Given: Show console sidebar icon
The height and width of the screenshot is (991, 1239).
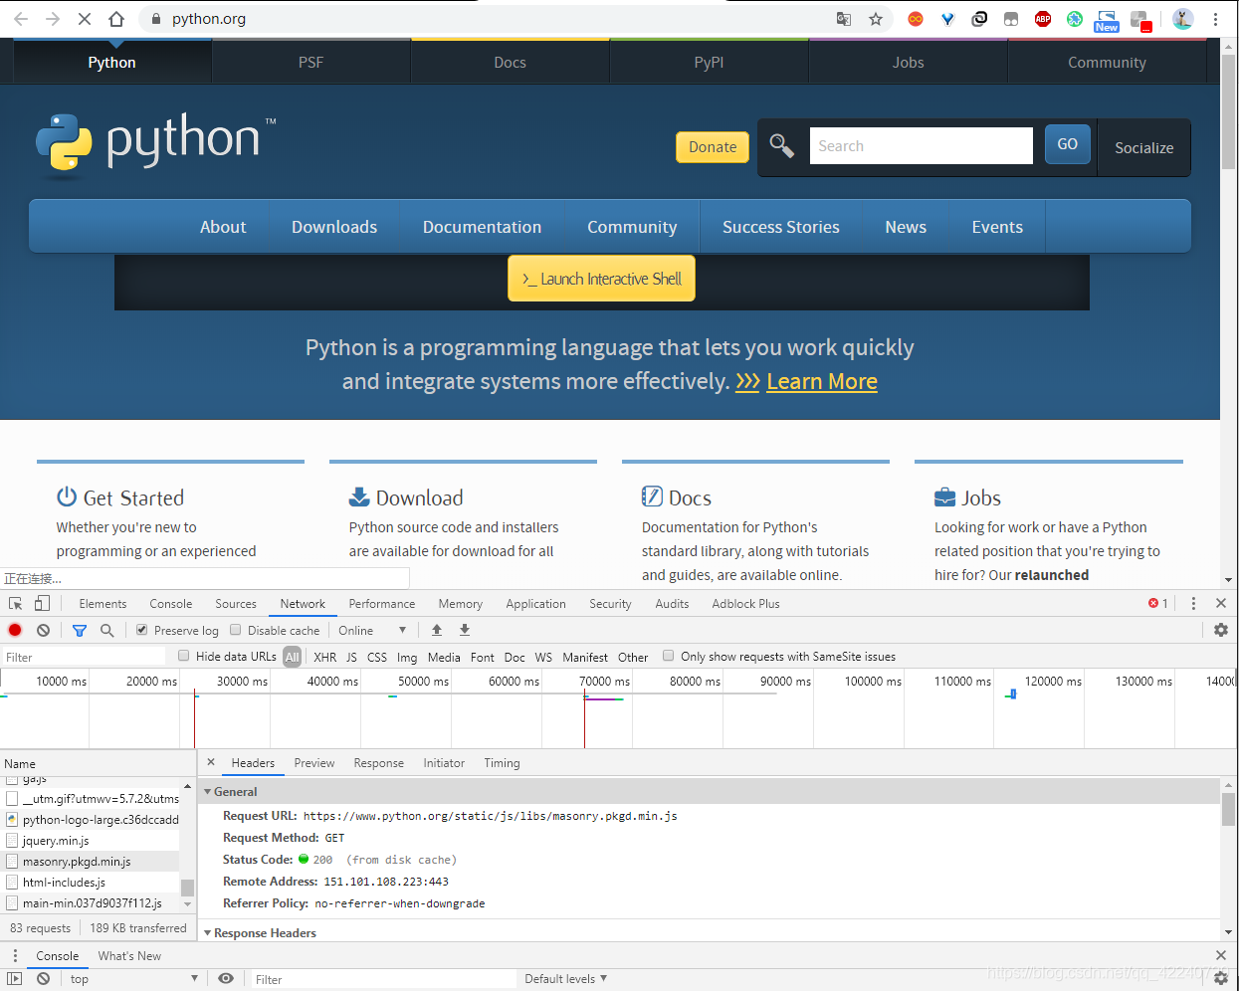Looking at the screenshot, I should (x=15, y=979).
